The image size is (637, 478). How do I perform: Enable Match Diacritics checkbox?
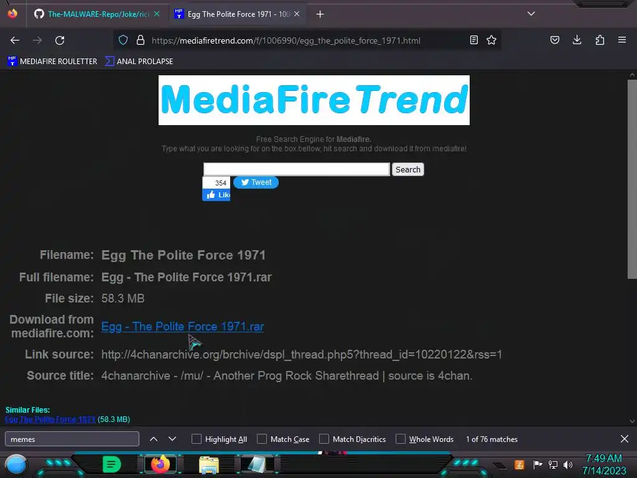click(324, 439)
